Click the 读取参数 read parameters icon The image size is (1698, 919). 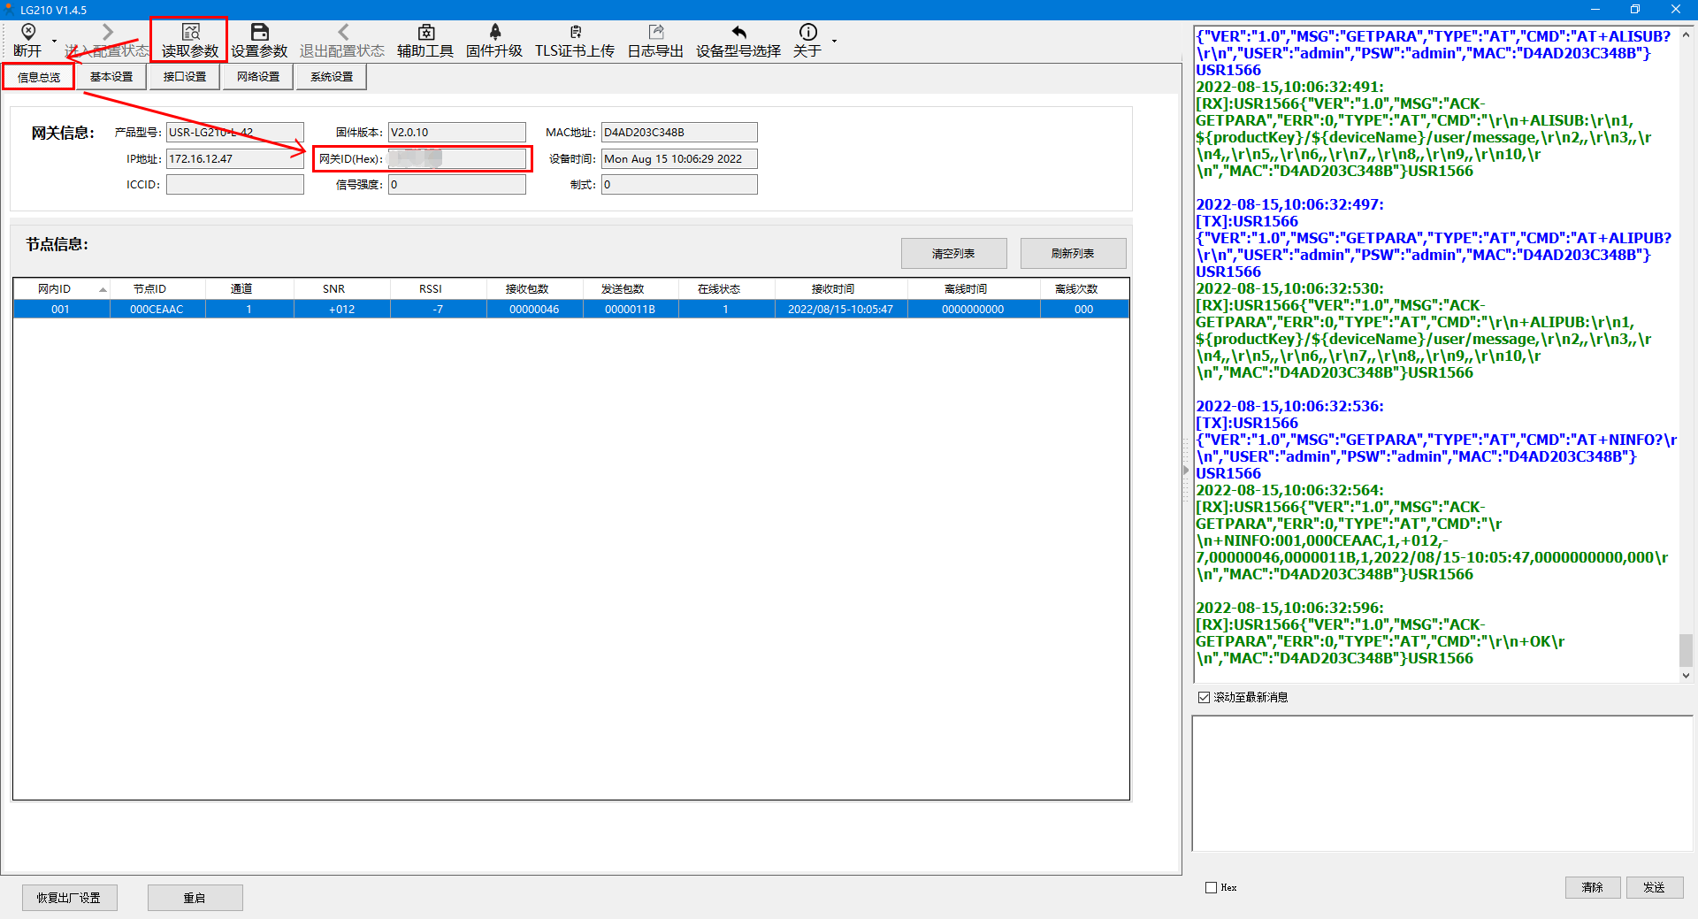pyautogui.click(x=189, y=34)
